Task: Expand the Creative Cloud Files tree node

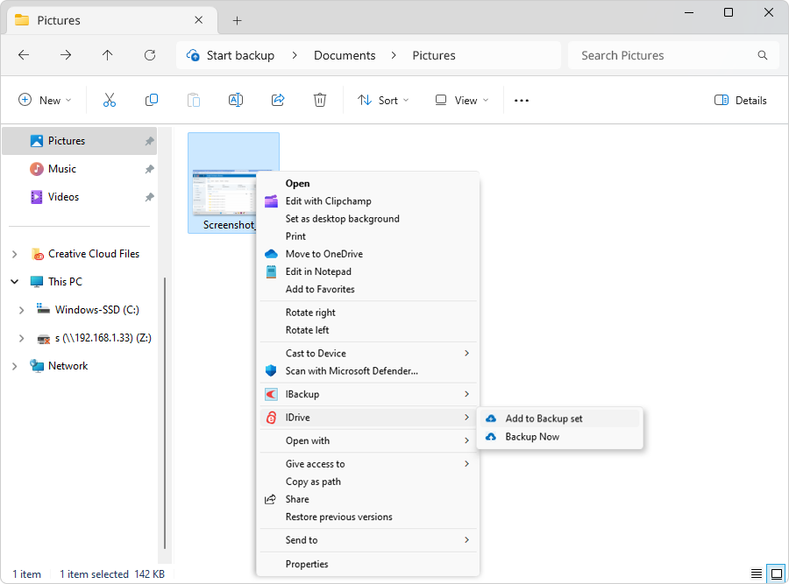Action: click(x=14, y=254)
